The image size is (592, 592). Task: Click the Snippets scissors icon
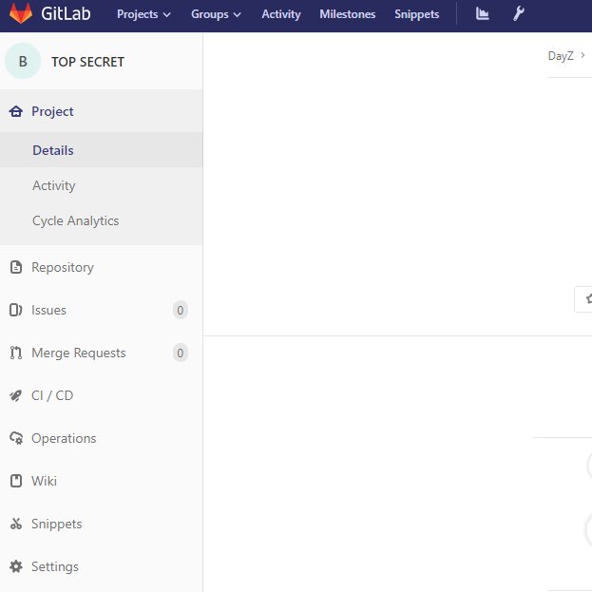[x=16, y=524]
